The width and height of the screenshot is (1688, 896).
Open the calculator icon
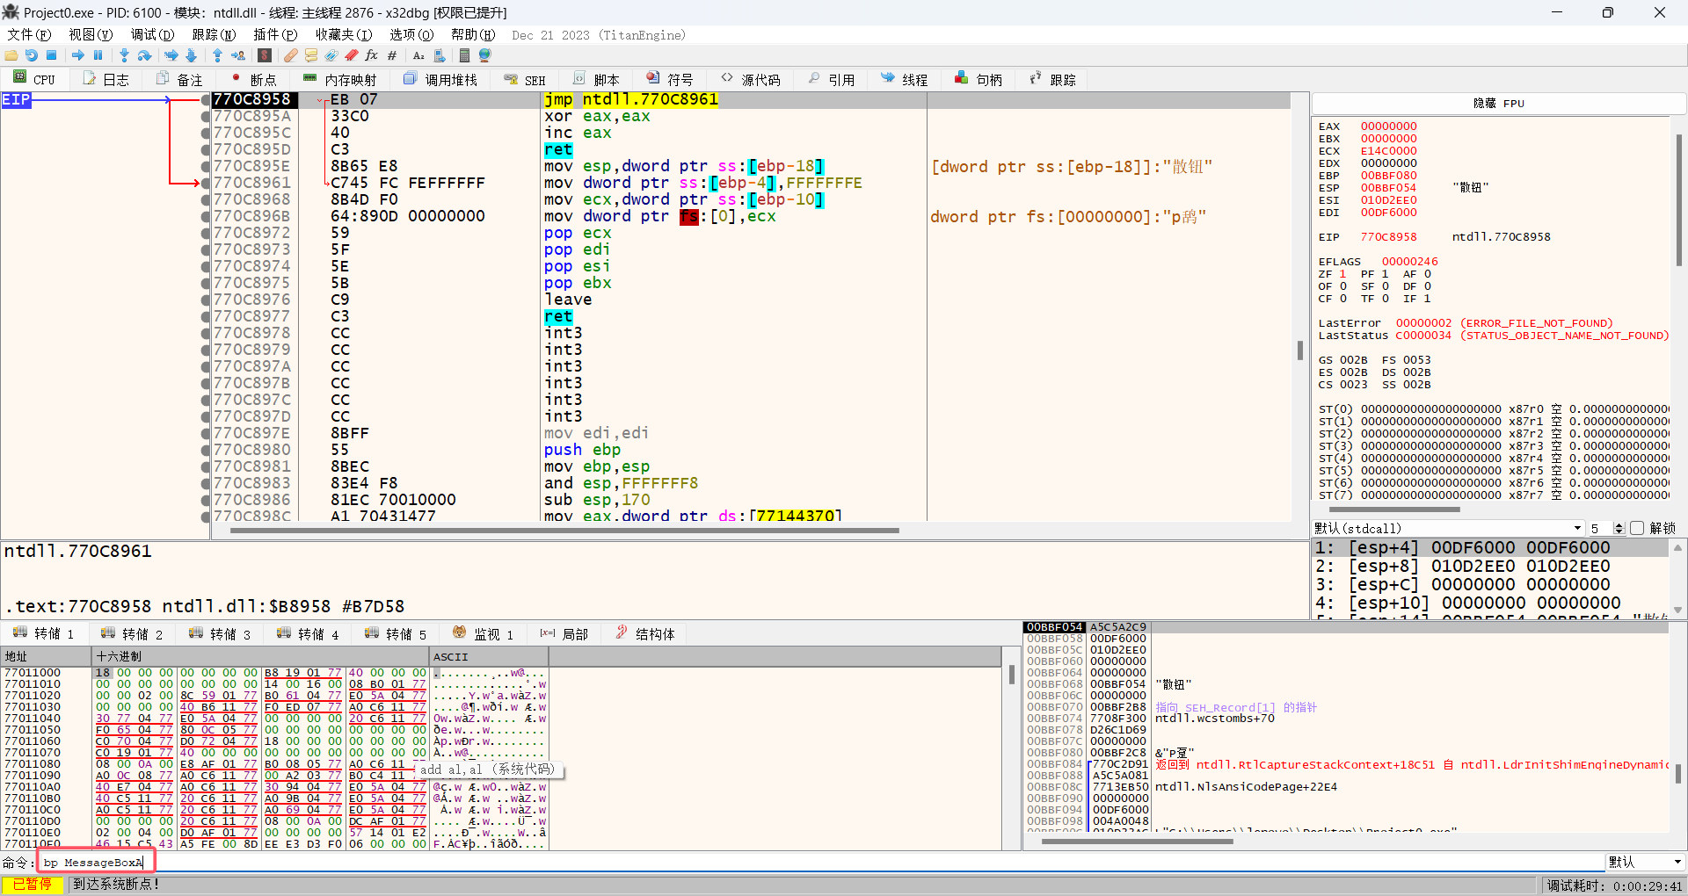click(x=464, y=55)
